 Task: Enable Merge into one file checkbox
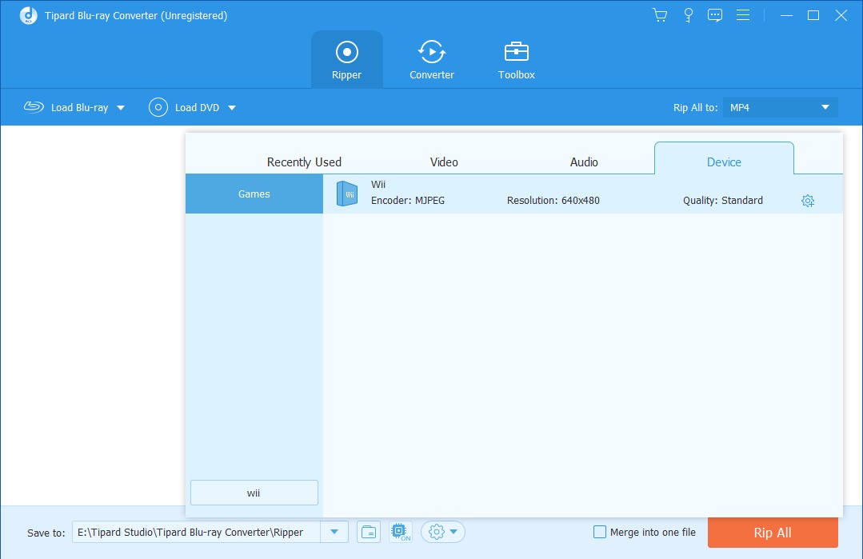pos(600,532)
